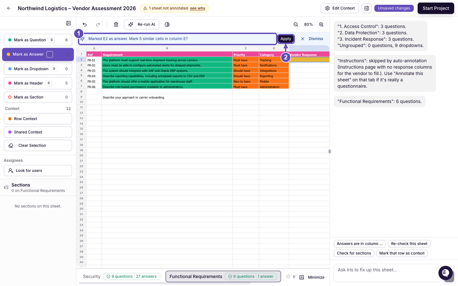Re-run AI on this sheet
Viewport: 458px width, 286px height.
pyautogui.click(x=142, y=24)
